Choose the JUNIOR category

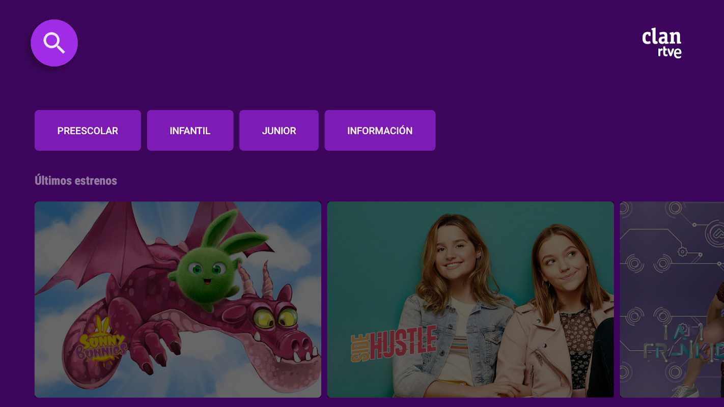point(279,130)
